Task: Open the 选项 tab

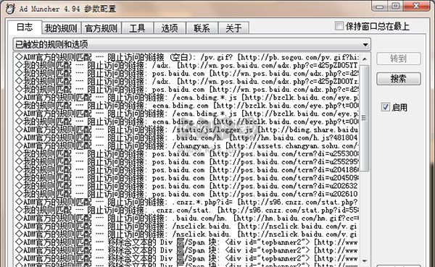Action: [x=170, y=28]
